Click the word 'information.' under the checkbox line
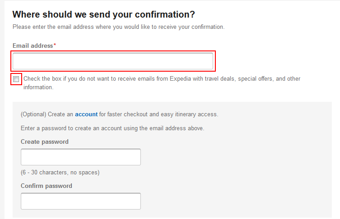340x219 pixels. click(38, 87)
